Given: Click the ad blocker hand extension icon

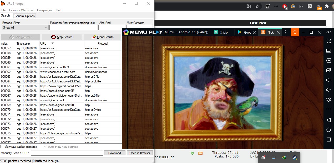Looking at the screenshot, I should [x=285, y=6].
